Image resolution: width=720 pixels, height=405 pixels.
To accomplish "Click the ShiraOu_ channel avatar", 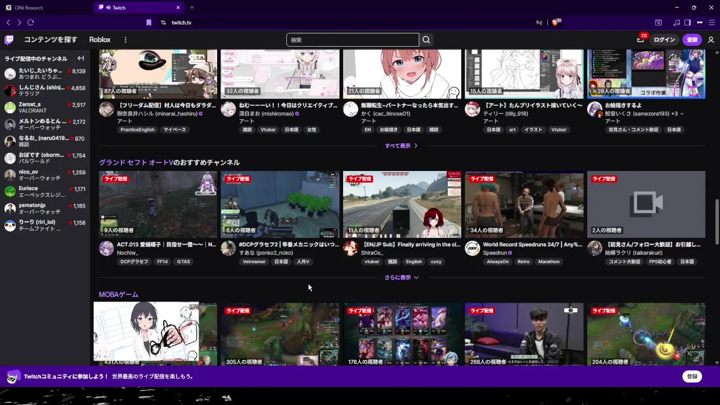I will coord(350,248).
